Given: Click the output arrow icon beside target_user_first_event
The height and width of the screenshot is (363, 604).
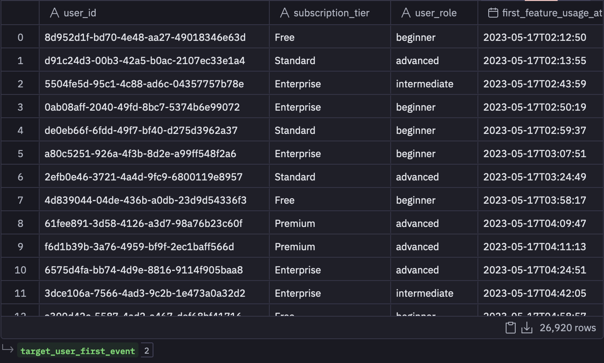Looking at the screenshot, I should (x=8, y=349).
